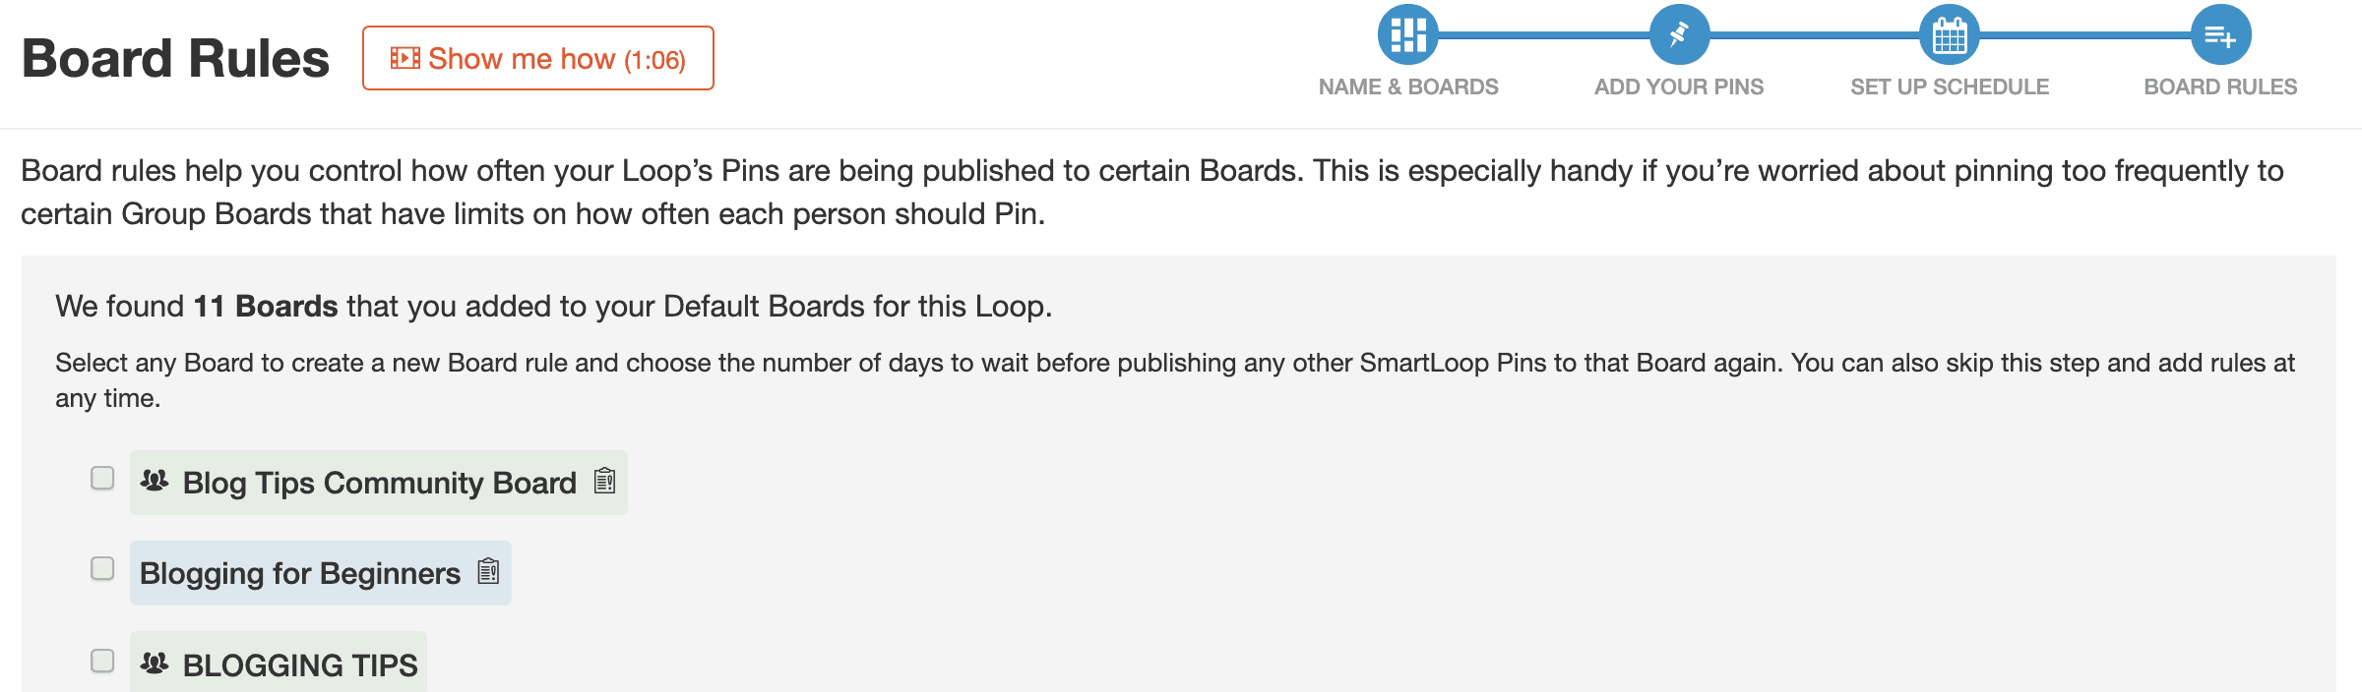
Task: Select the Blog Tips Community Board label
Action: (380, 483)
